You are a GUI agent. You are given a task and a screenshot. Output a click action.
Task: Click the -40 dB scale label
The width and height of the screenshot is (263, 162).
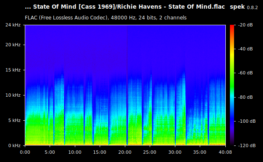245,49
